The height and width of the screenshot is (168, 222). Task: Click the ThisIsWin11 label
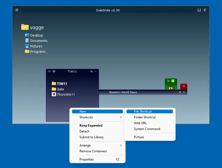click(x=66, y=94)
